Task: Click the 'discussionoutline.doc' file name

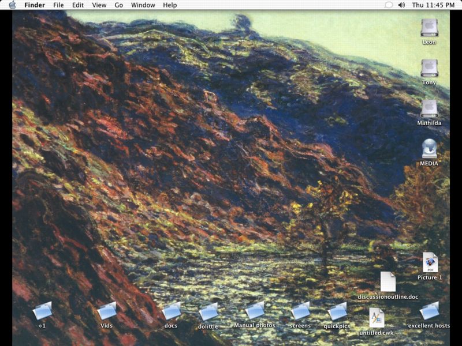Action: click(388, 297)
